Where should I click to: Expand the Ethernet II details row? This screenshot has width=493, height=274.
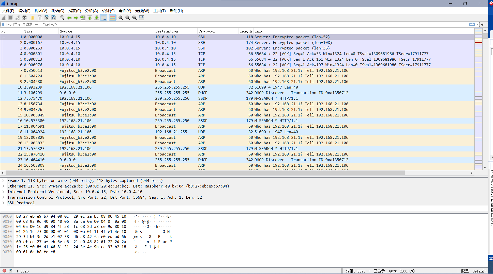coord(3,186)
